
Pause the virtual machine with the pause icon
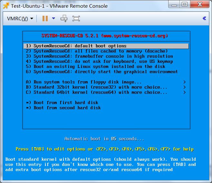(45, 18)
